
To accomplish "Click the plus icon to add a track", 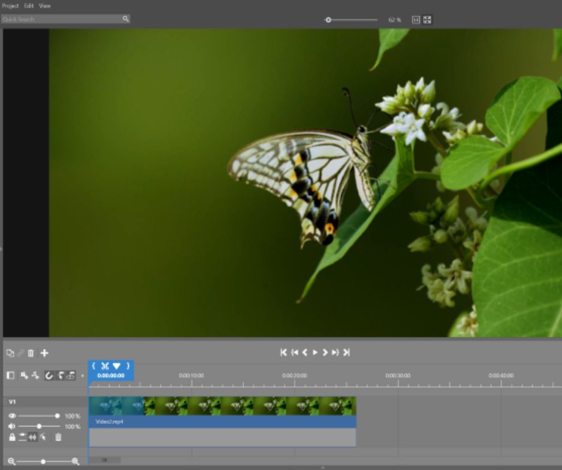I will click(x=45, y=353).
